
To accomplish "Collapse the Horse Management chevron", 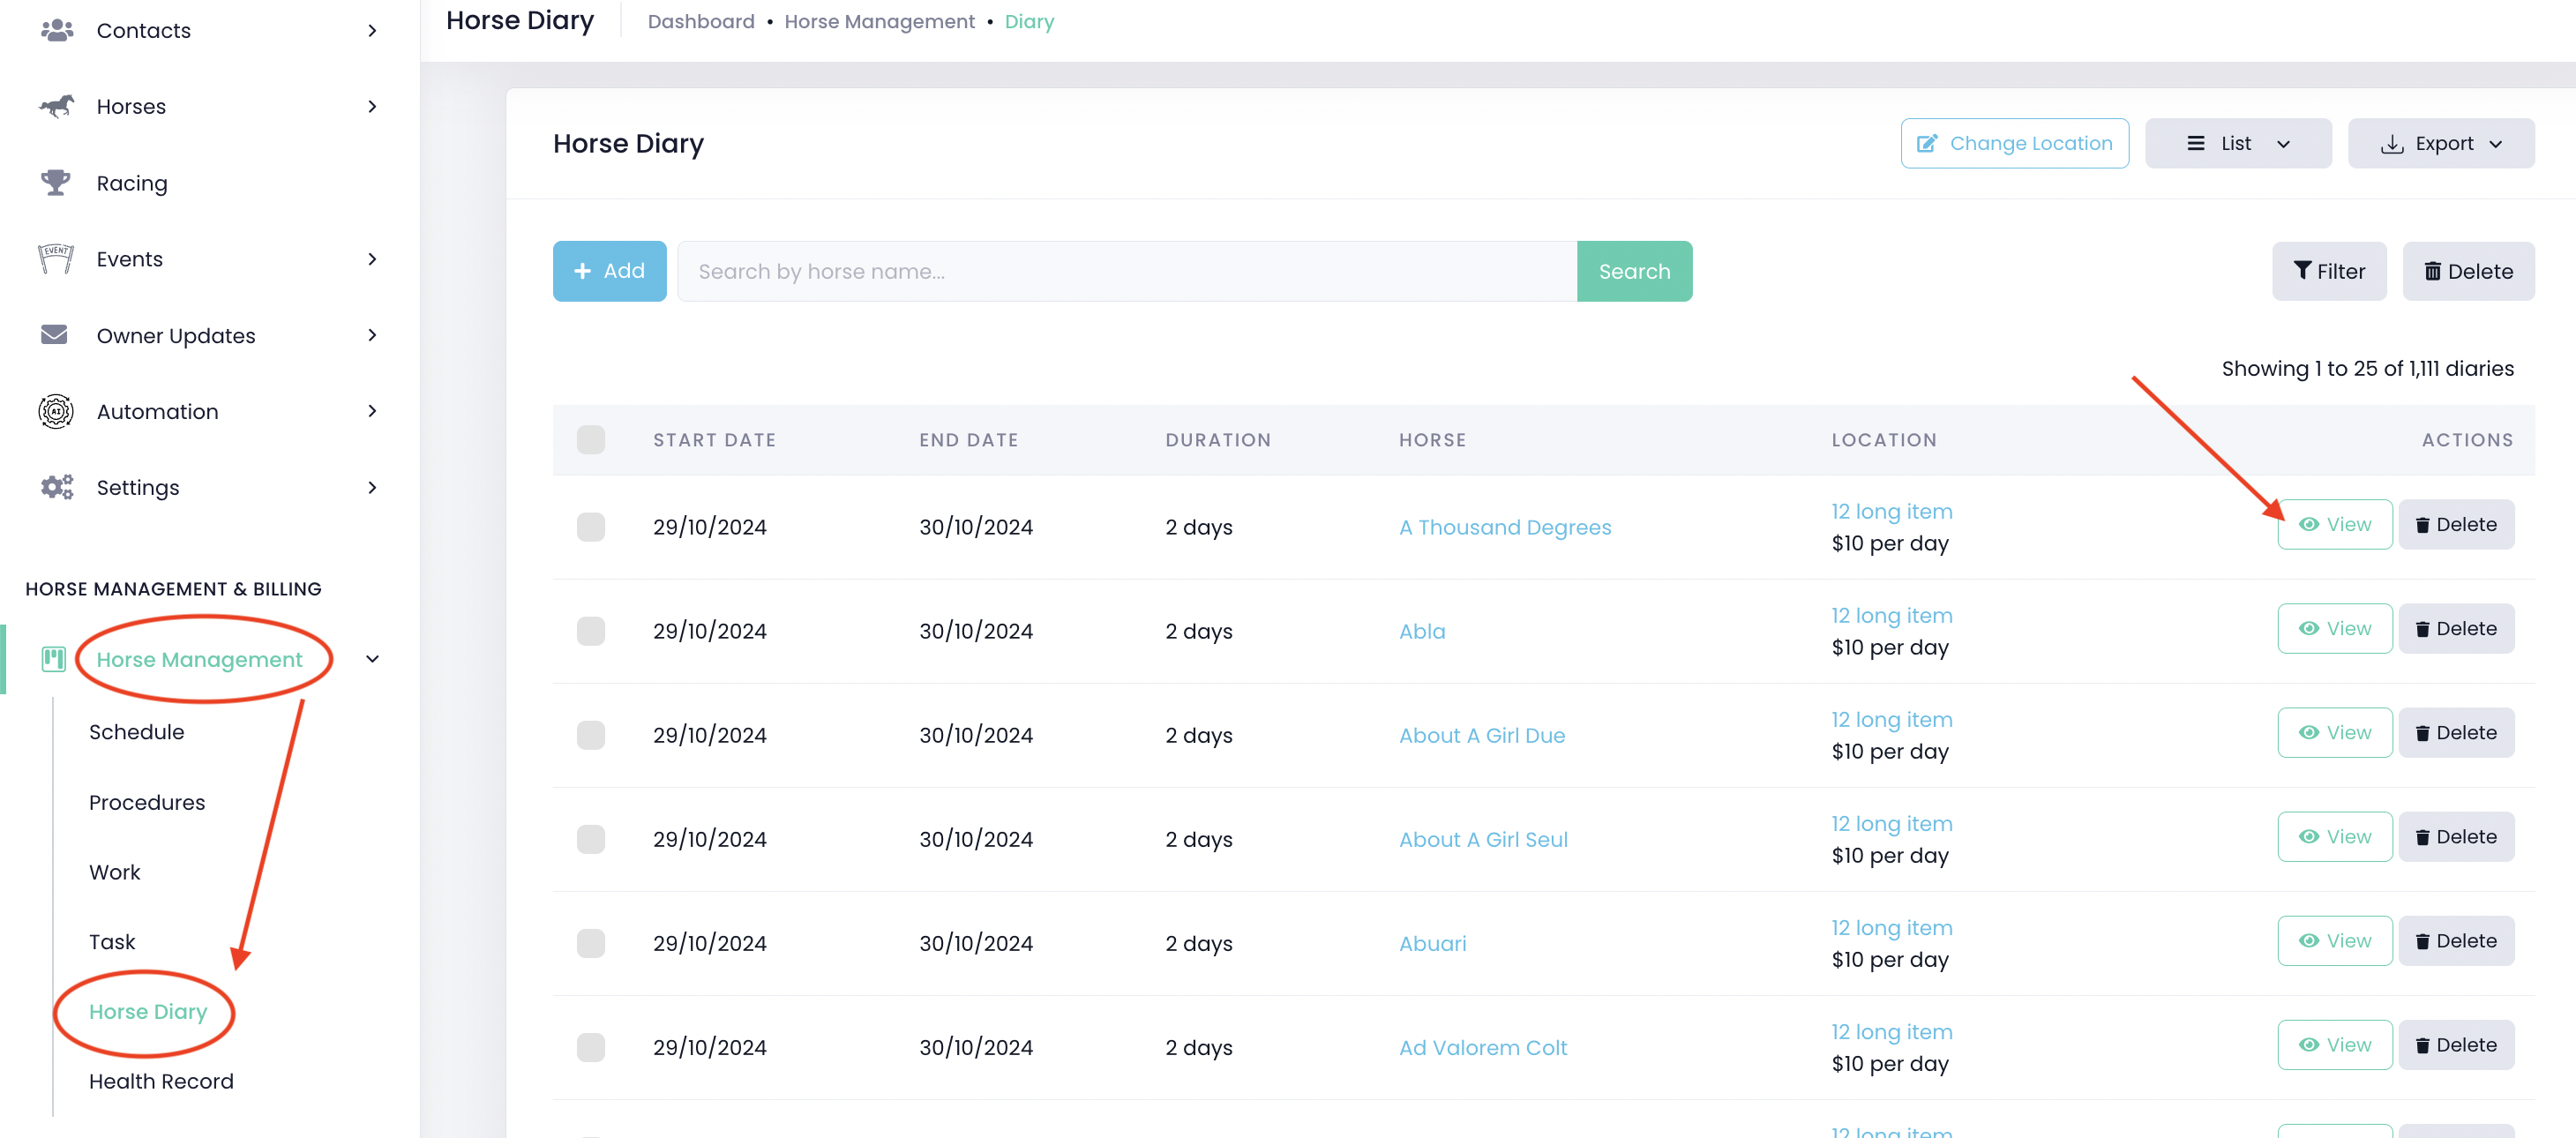I will (372, 659).
